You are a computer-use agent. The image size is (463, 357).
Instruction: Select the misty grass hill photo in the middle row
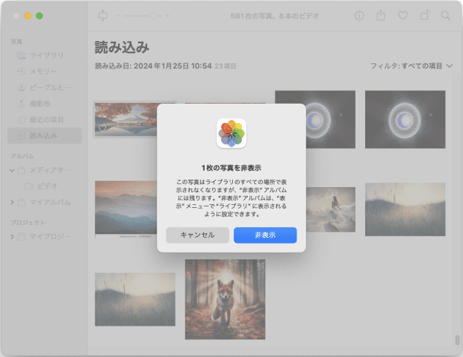click(405, 209)
